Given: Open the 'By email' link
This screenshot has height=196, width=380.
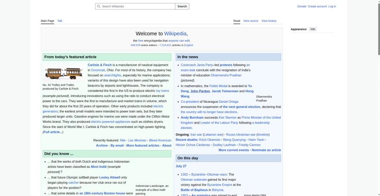Looking at the screenshot, I should tap(117, 146).
